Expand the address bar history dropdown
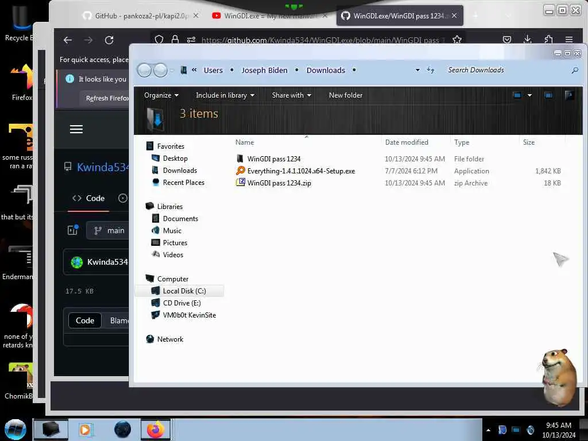 pyautogui.click(x=417, y=70)
